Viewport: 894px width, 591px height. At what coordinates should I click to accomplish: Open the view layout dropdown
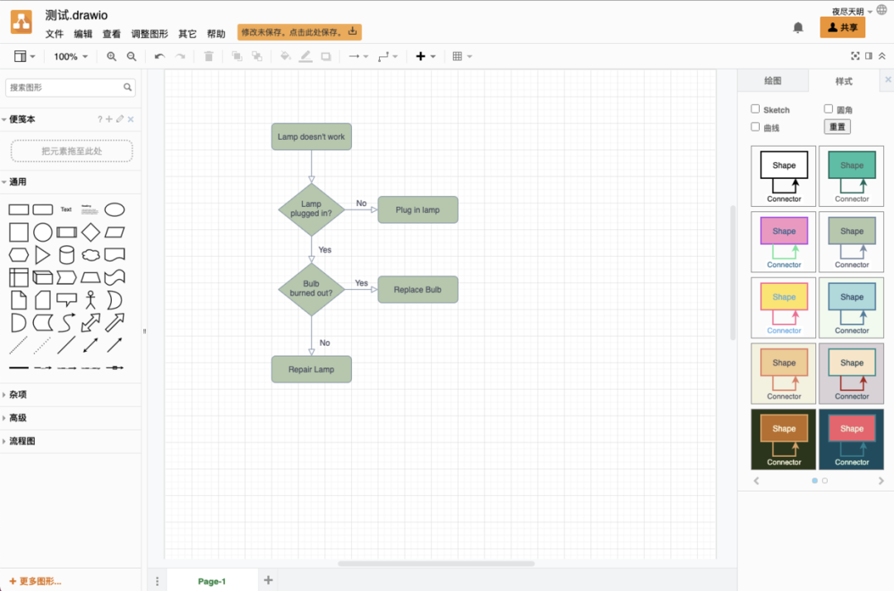(25, 56)
